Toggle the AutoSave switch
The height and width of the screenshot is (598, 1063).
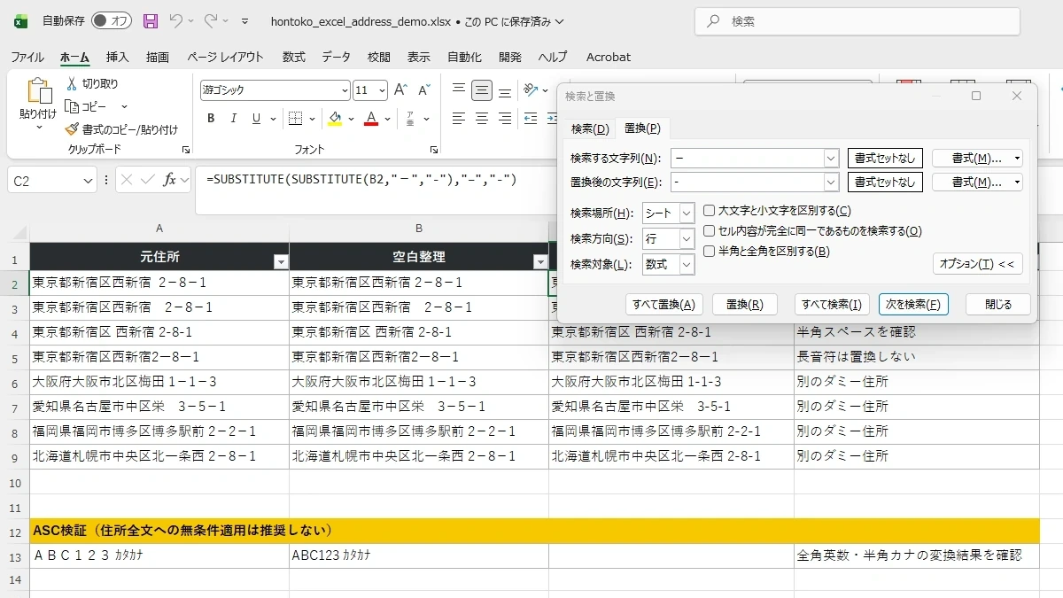coord(111,20)
